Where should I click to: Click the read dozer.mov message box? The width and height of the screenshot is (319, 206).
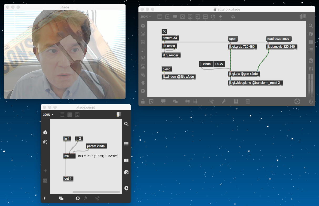(x=279, y=39)
